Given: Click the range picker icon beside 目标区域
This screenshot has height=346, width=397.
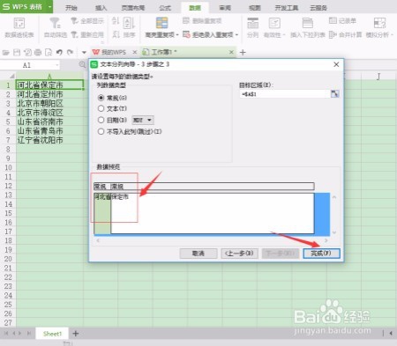Looking at the screenshot, I should point(334,94).
